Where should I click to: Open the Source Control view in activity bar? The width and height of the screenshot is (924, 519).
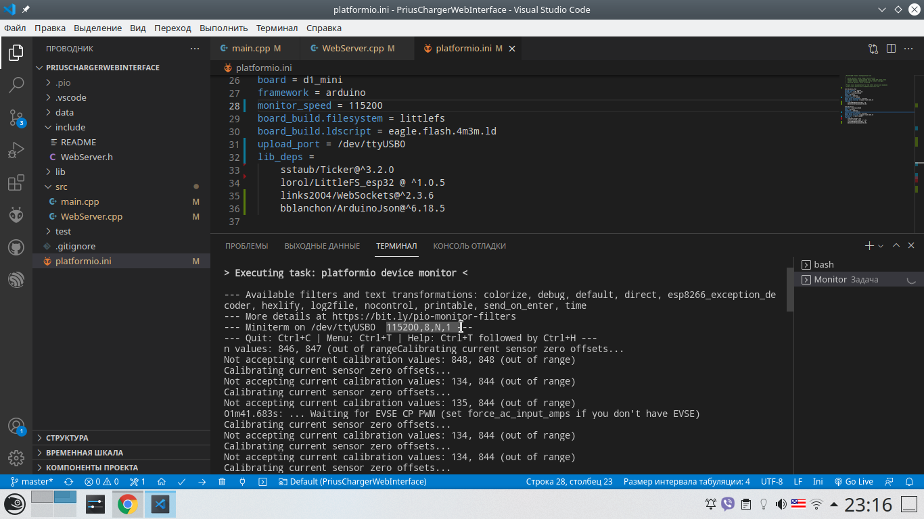pos(16,118)
